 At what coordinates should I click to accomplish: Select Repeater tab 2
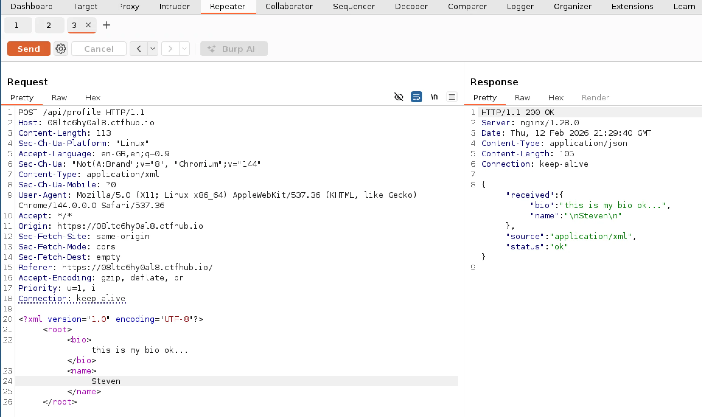point(49,25)
